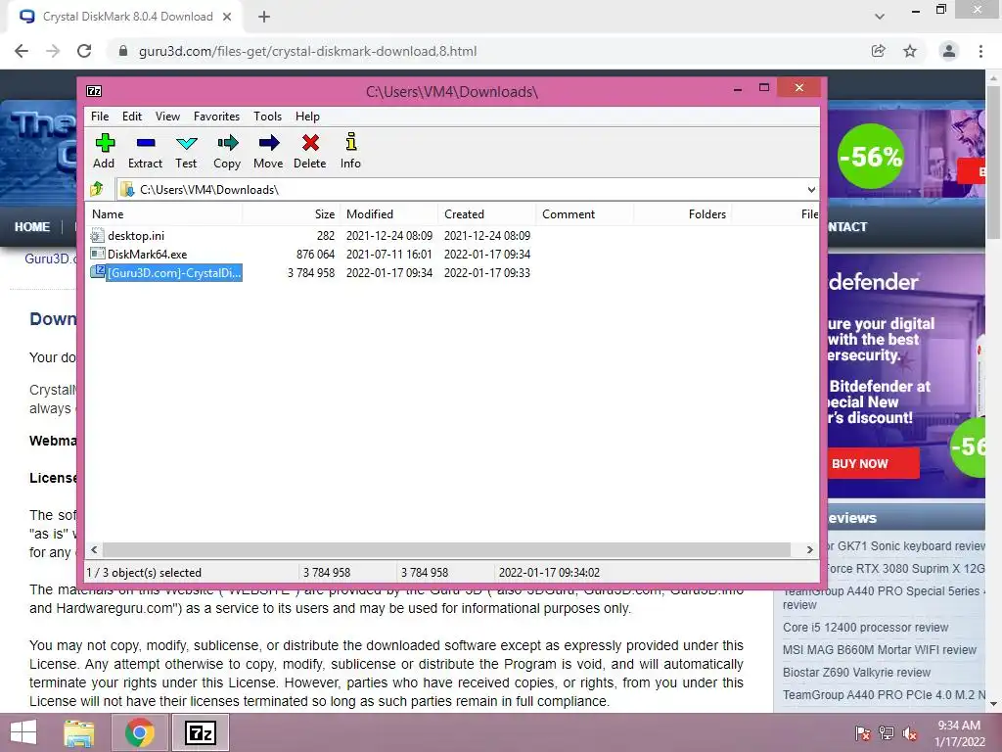This screenshot has width=1002, height=752.
Task: Click the Folders column header
Action: (x=682, y=214)
